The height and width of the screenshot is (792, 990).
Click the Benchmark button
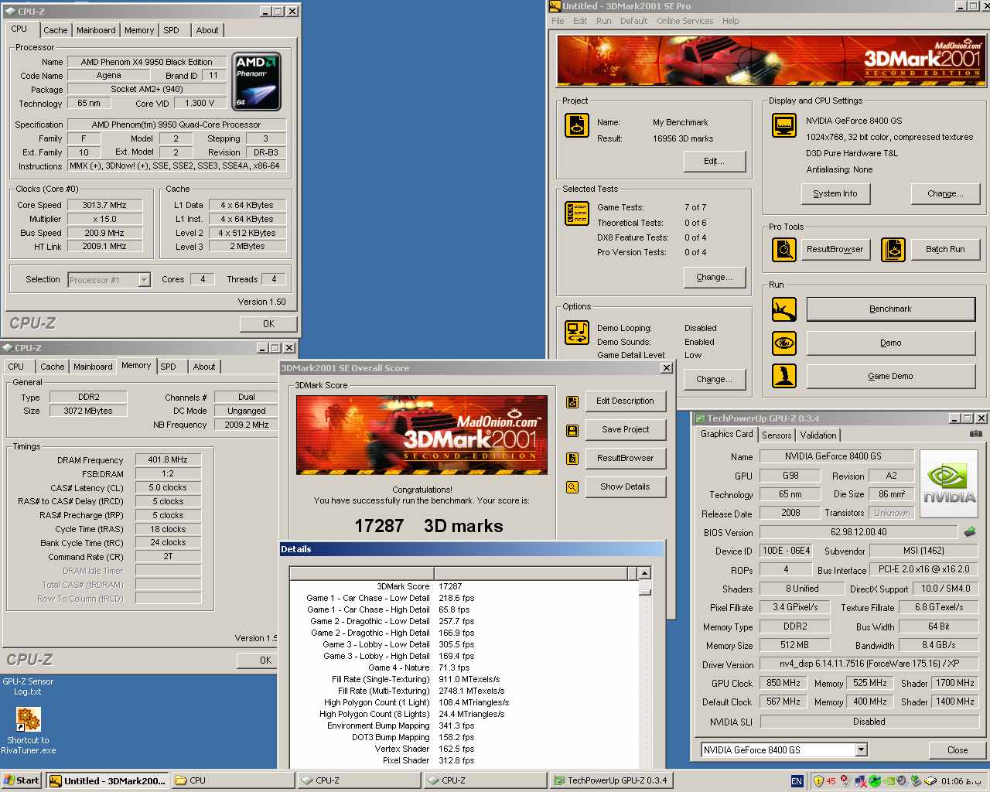point(890,309)
